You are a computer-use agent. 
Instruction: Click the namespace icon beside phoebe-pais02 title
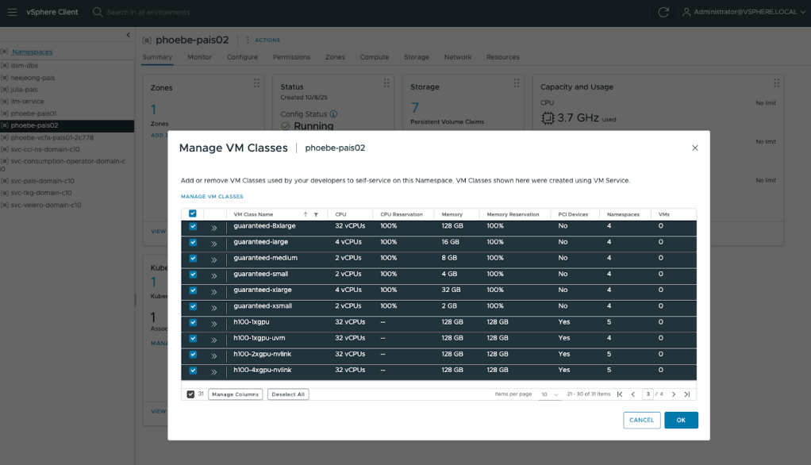click(x=147, y=40)
